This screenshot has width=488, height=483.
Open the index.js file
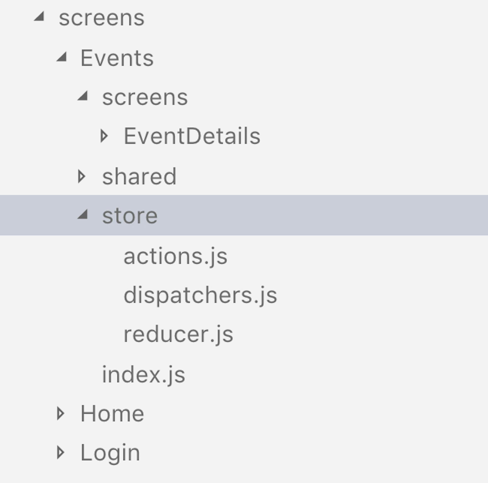pyautogui.click(x=144, y=375)
